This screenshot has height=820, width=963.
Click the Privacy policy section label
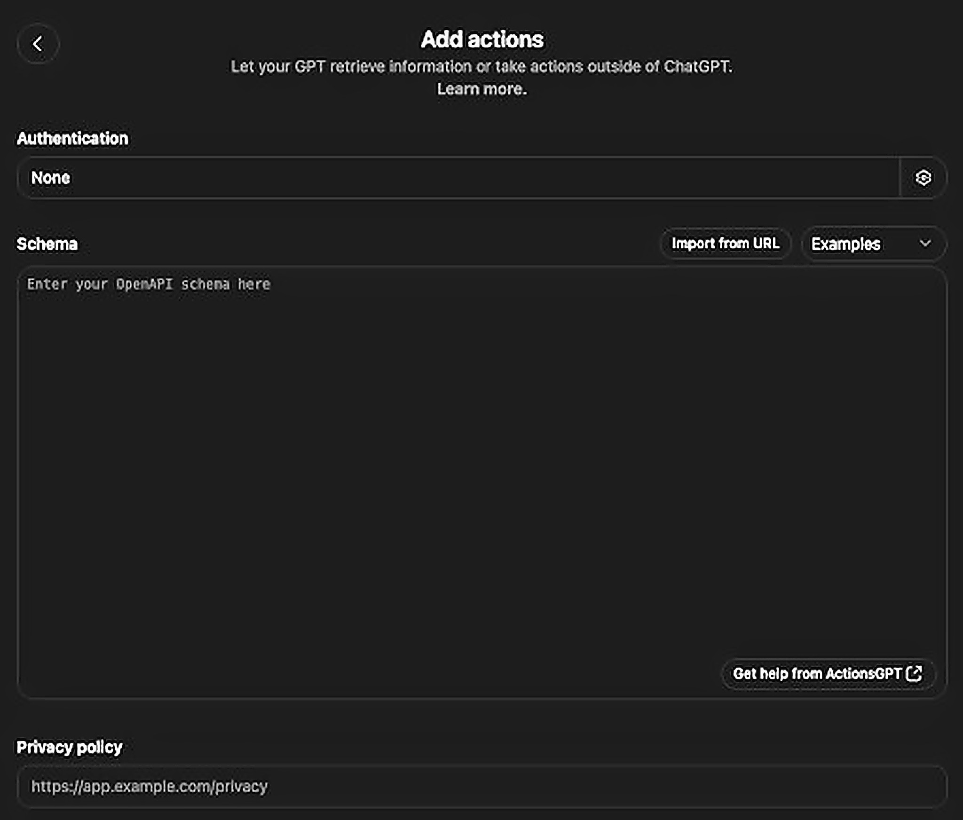click(x=69, y=747)
